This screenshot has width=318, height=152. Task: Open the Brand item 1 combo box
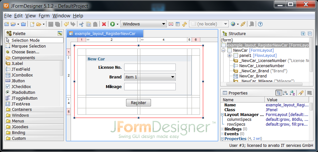[x=150, y=77]
